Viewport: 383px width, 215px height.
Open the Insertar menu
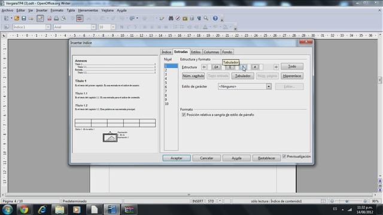pos(42,10)
